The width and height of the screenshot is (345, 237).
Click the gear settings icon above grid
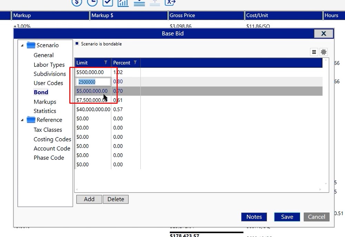pos(323,52)
